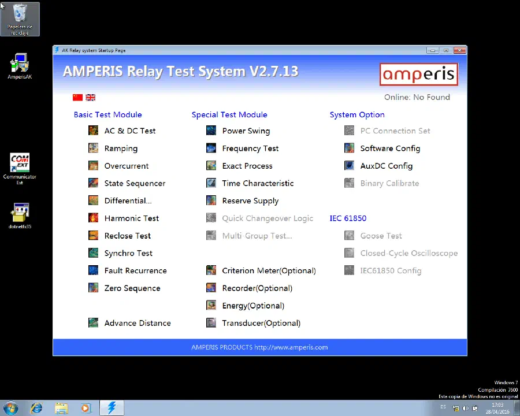Click the IEC61850 Config label

click(x=391, y=271)
